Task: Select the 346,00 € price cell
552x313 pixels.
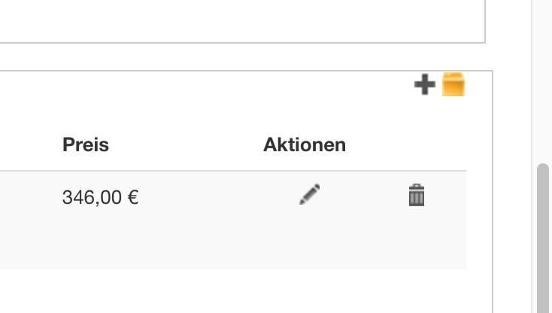Action: (x=100, y=198)
